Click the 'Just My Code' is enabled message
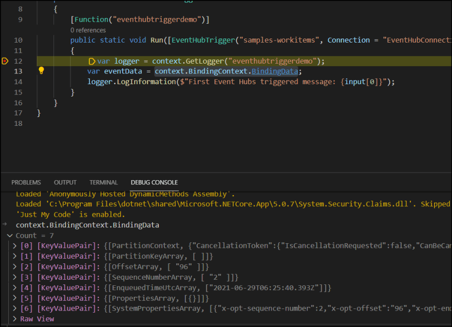This screenshot has width=452, height=327. (70, 215)
